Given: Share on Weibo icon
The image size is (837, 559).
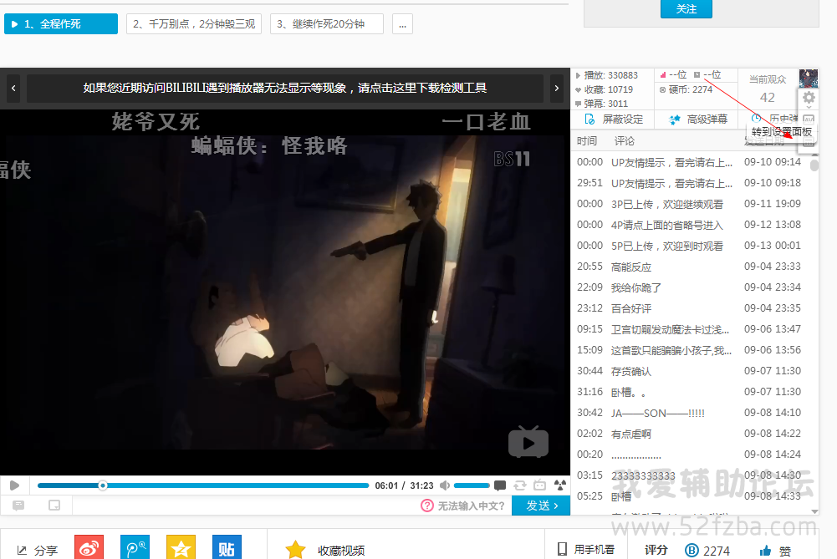Looking at the screenshot, I should point(89,546).
